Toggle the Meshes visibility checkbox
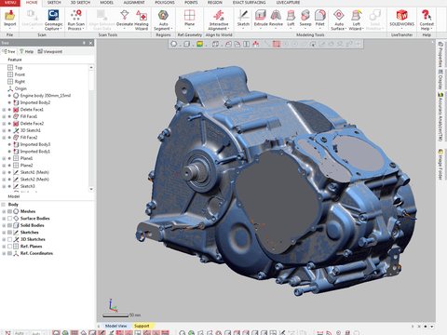The height and width of the screenshot is (335, 447). 9,211
